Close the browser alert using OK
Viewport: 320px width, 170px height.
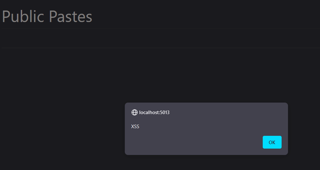click(272, 142)
